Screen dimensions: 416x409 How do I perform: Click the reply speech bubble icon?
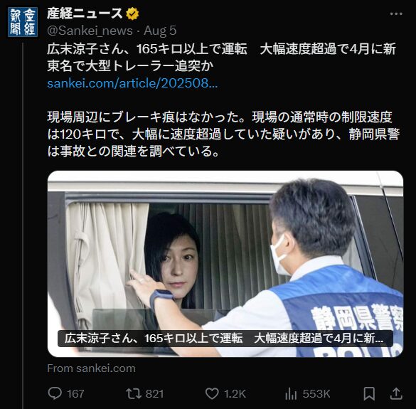pyautogui.click(x=55, y=393)
